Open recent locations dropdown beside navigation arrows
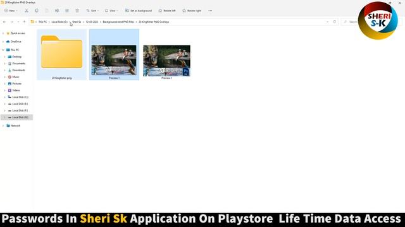Viewport: 405px width, 227px height. pos(18,22)
